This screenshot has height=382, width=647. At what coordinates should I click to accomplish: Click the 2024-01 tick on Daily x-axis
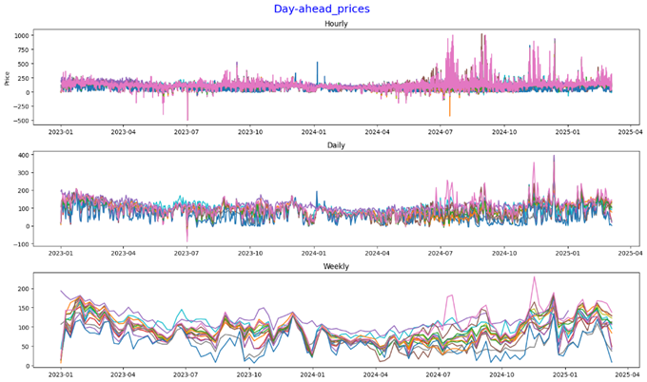tap(315, 255)
